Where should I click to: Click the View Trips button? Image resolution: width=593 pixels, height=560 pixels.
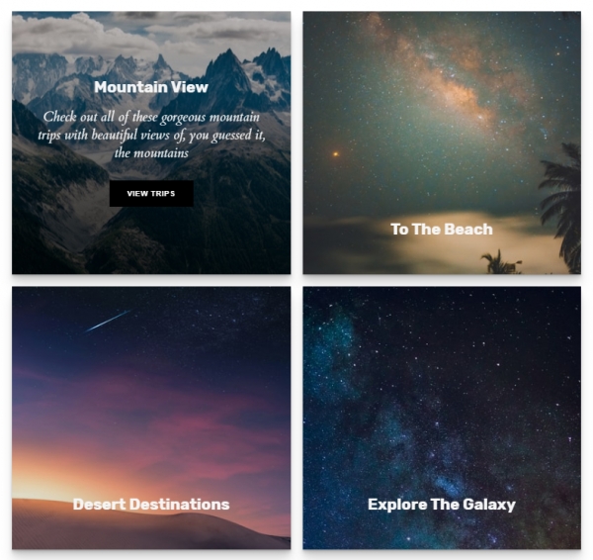point(151,194)
